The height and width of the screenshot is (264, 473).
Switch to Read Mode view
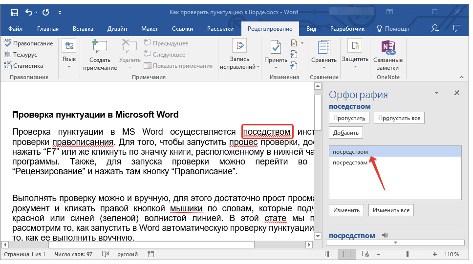pyautogui.click(x=328, y=254)
